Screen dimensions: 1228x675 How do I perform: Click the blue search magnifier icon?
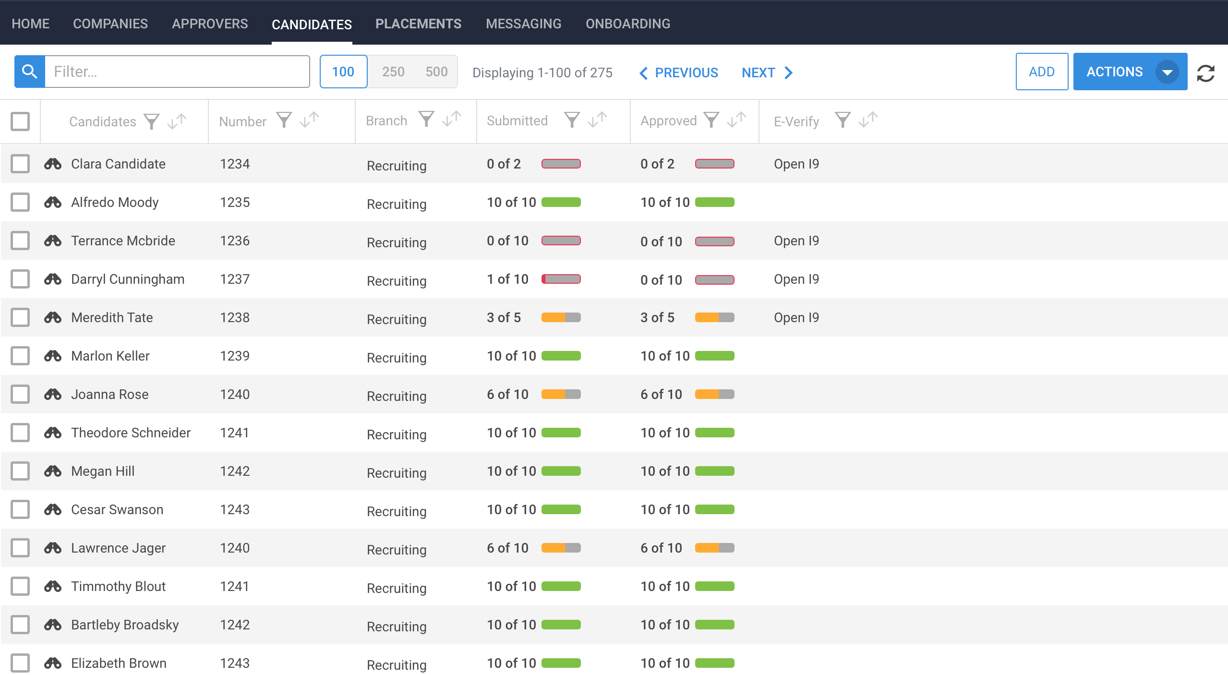pos(30,72)
